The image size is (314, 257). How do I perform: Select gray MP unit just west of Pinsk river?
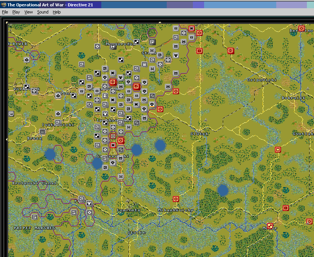pos(74,212)
